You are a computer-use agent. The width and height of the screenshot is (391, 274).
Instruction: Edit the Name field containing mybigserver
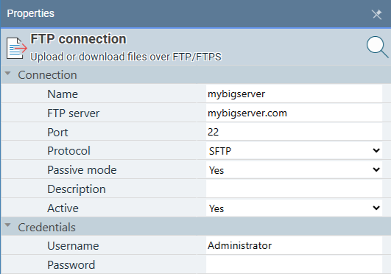point(294,94)
